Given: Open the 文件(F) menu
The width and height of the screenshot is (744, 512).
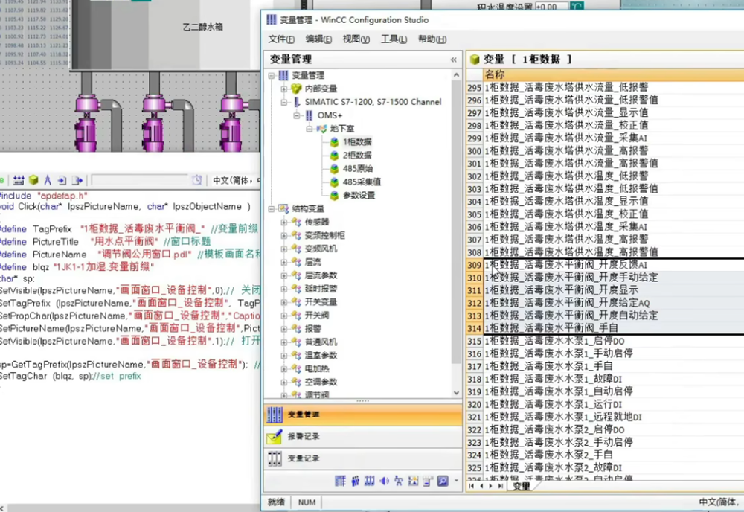Looking at the screenshot, I should (281, 39).
